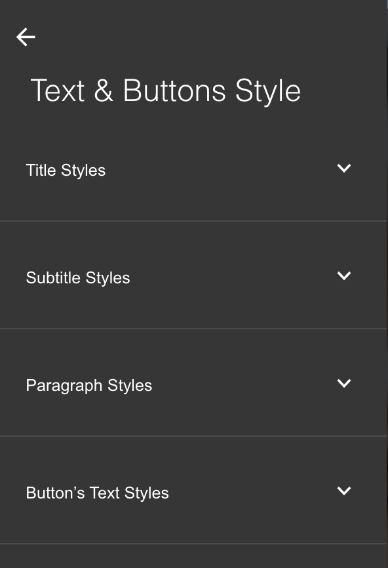This screenshot has height=568, width=388.
Task: Open the Title Styles section label
Action: point(66,171)
